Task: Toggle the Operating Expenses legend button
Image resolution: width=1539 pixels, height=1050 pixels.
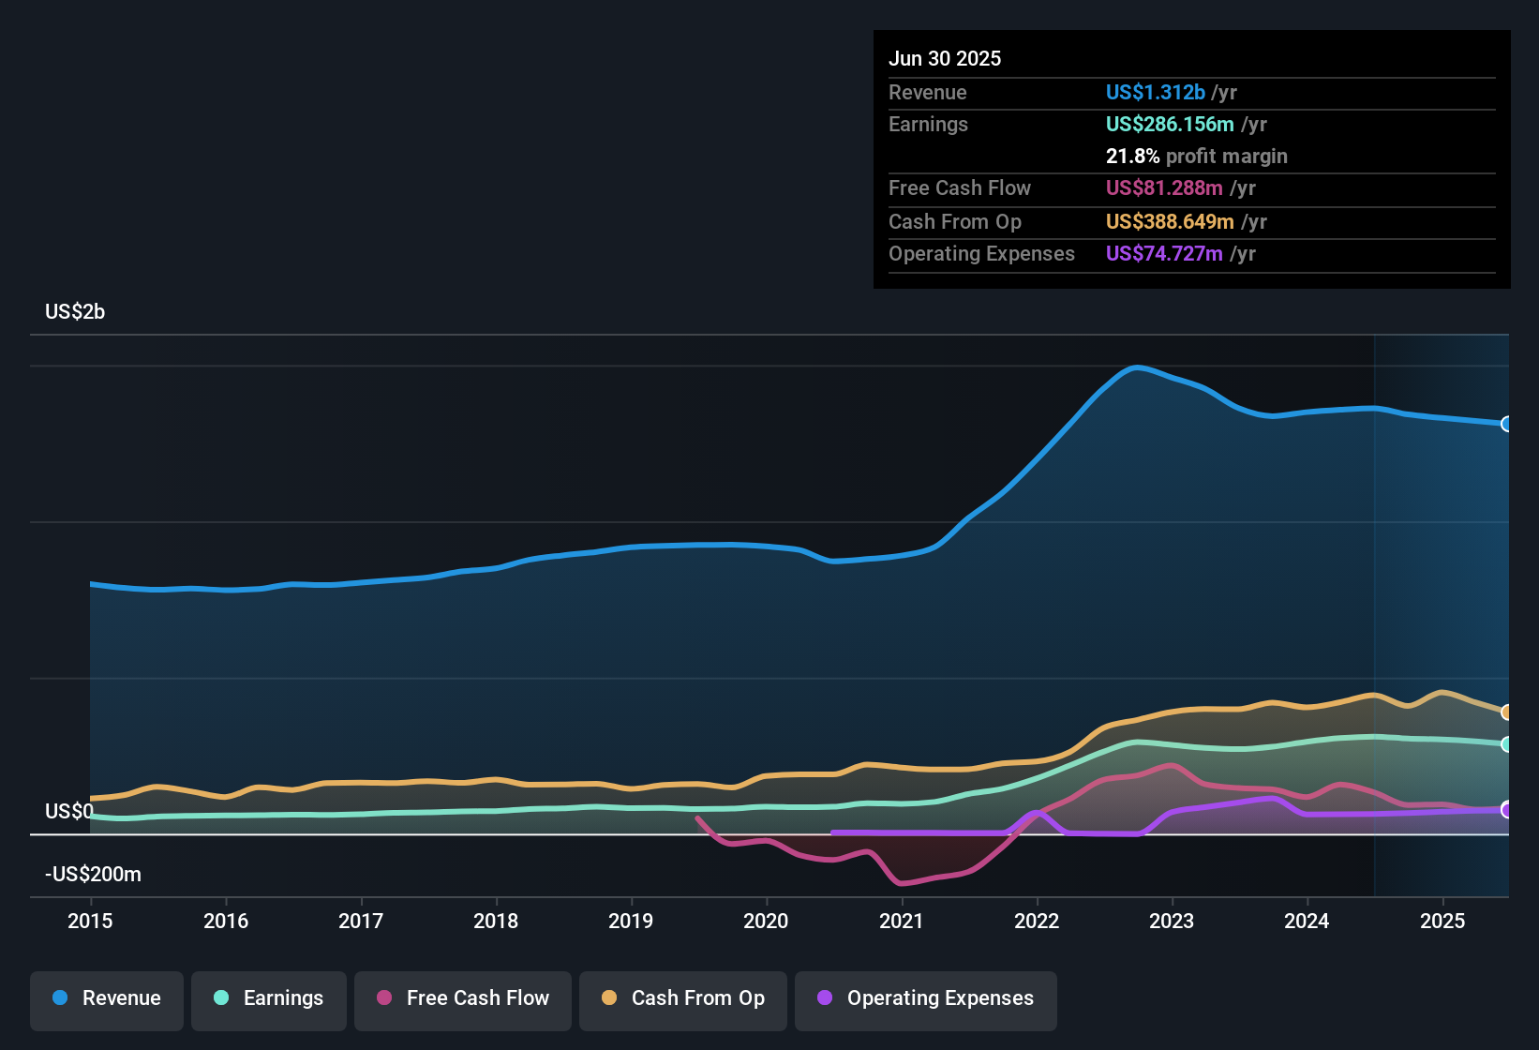Action: pyautogui.click(x=926, y=1001)
